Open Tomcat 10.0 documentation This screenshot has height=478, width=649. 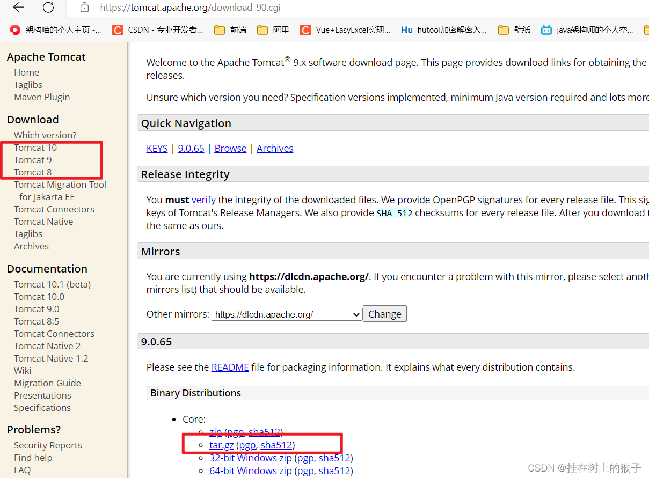tap(39, 297)
